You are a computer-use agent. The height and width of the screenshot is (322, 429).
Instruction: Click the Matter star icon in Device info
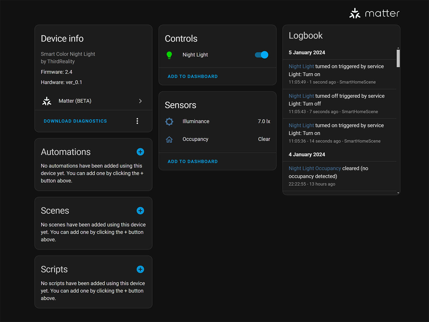[x=47, y=101]
